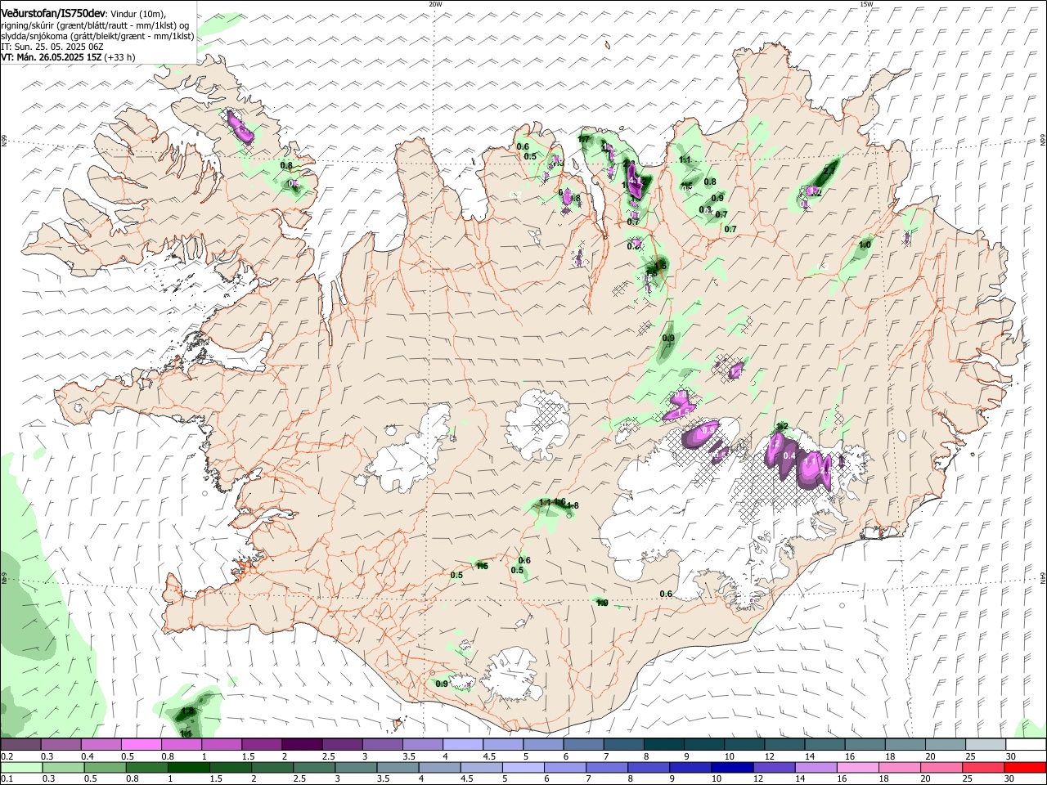Pick the bottom-row bright red swatch starting at 30
This screenshot has width=1047, height=785.
pos(1027,767)
